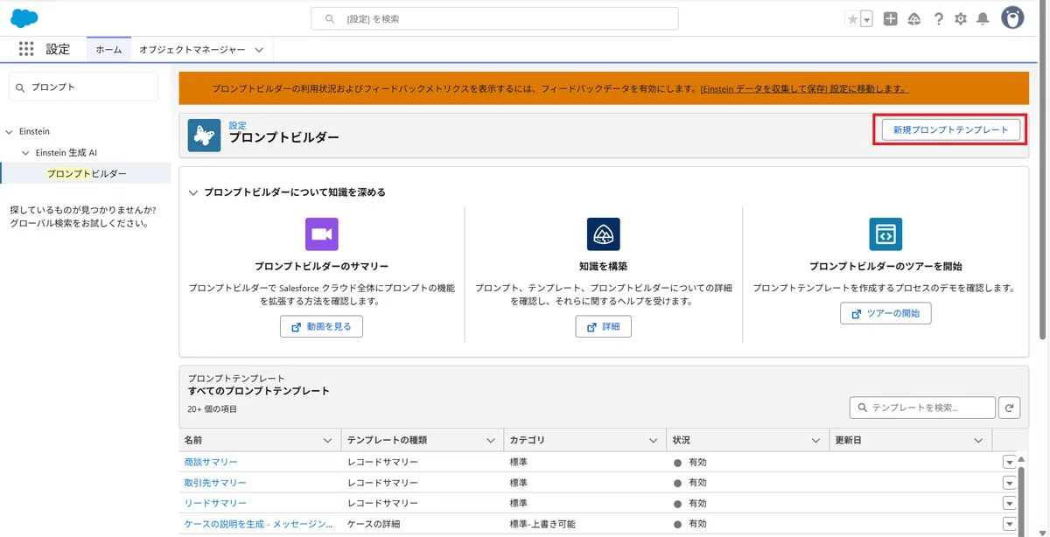The height and width of the screenshot is (537, 1050).
Task: Open the 更新日 column chevron
Action: [x=979, y=441]
